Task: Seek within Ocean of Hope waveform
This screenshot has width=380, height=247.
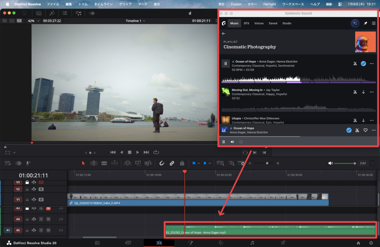Action: coord(299,79)
